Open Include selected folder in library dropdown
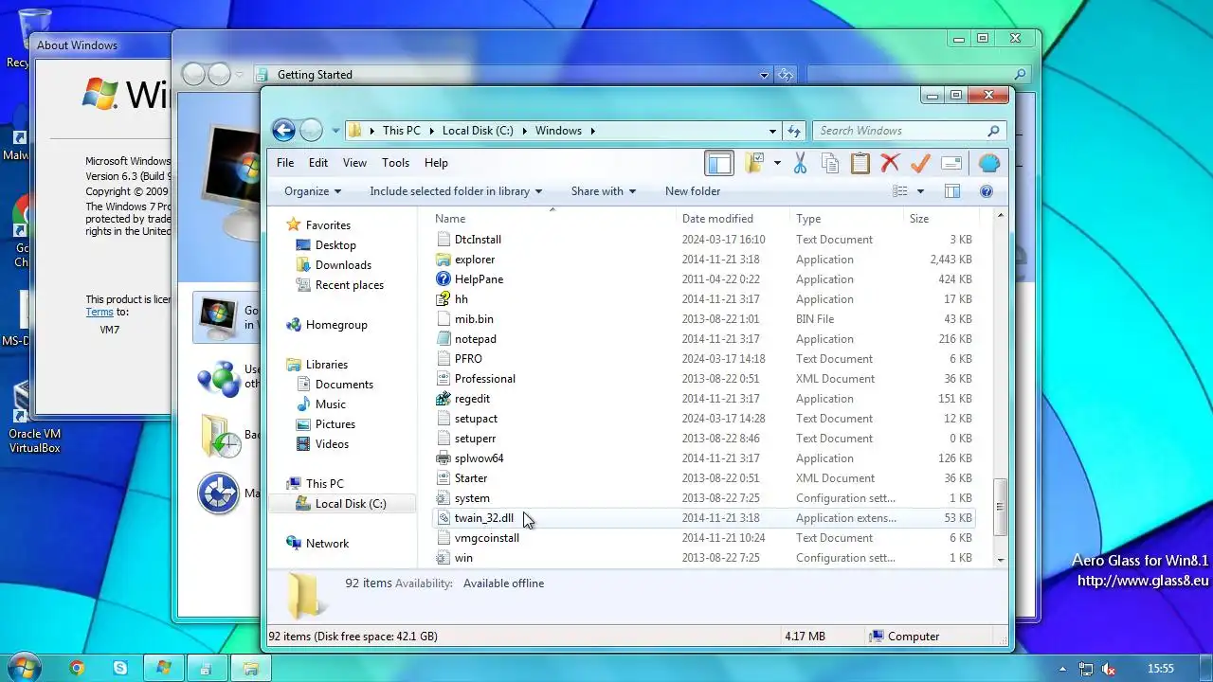The width and height of the screenshot is (1213, 682). pos(456,191)
